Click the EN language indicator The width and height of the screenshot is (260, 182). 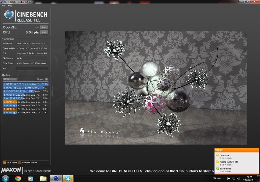pyautogui.click(x=214, y=178)
